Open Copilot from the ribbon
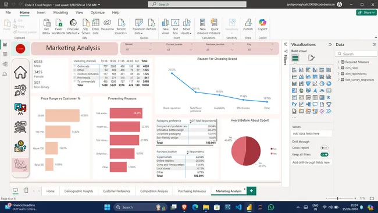This screenshot has width=378, height=213. [262, 25]
